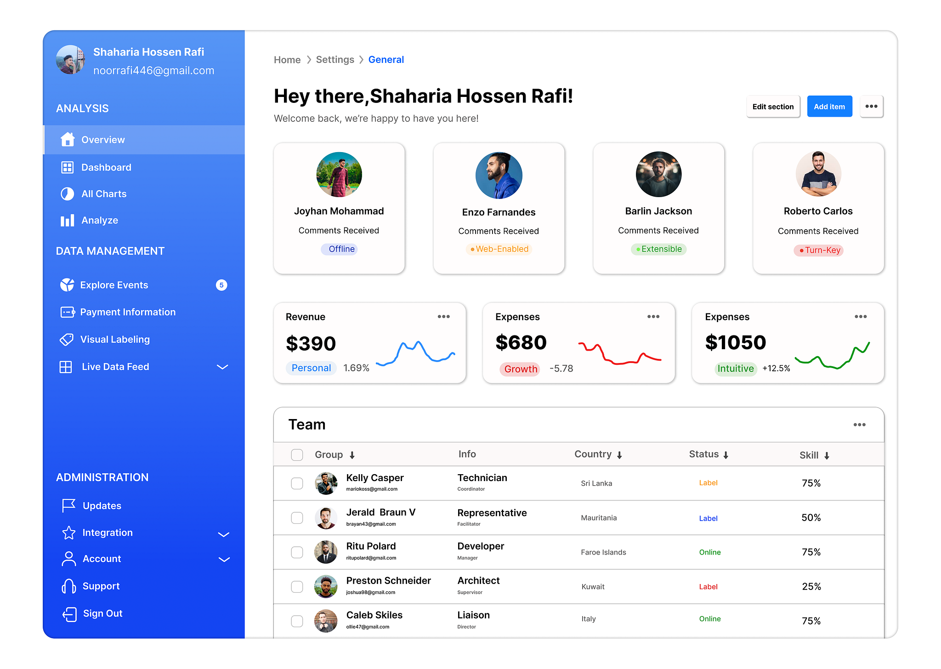Click the Updates flag icon
This screenshot has width=941, height=669.
69,505
